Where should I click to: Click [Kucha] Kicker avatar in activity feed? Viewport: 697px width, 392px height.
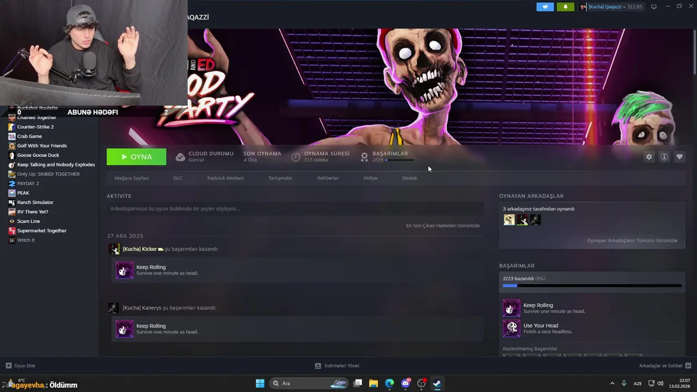[x=114, y=249]
